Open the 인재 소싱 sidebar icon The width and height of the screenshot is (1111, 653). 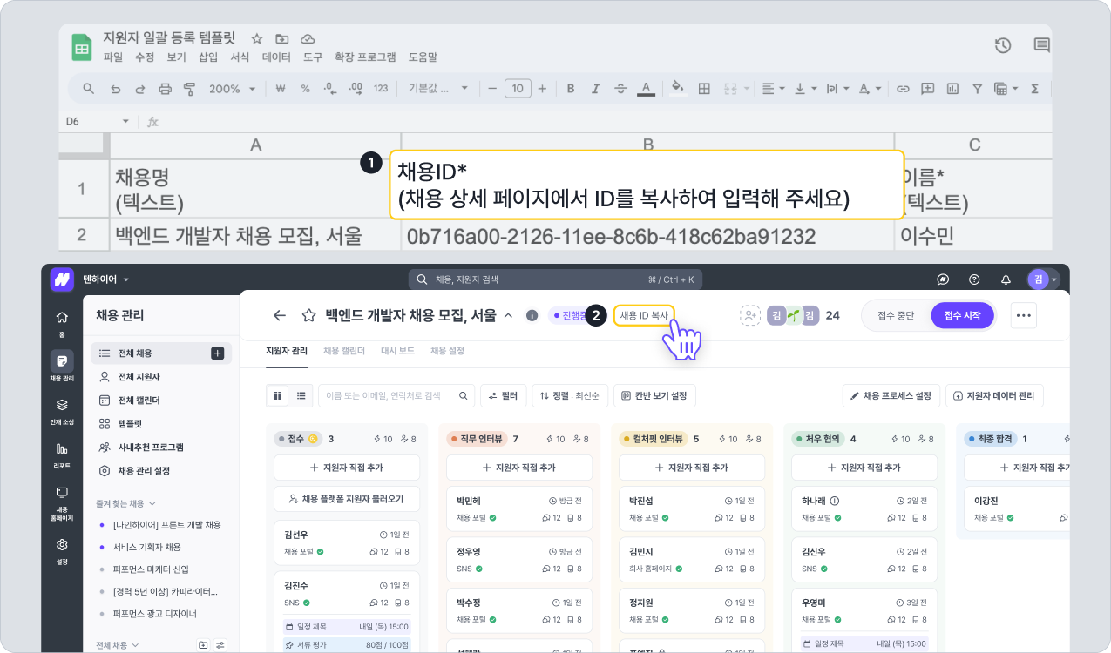(x=62, y=411)
